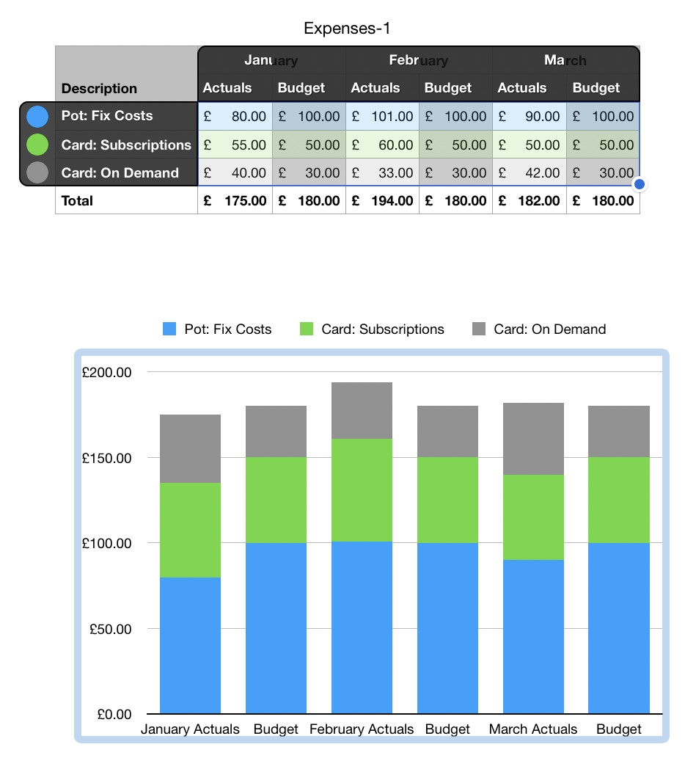Click the green legend square for Card: Subscriptions
The height and width of the screenshot is (769, 696).
click(x=307, y=329)
